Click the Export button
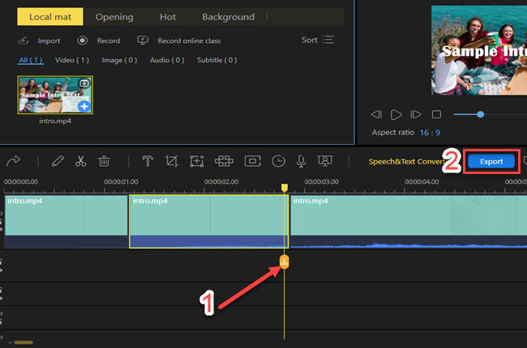 point(491,161)
